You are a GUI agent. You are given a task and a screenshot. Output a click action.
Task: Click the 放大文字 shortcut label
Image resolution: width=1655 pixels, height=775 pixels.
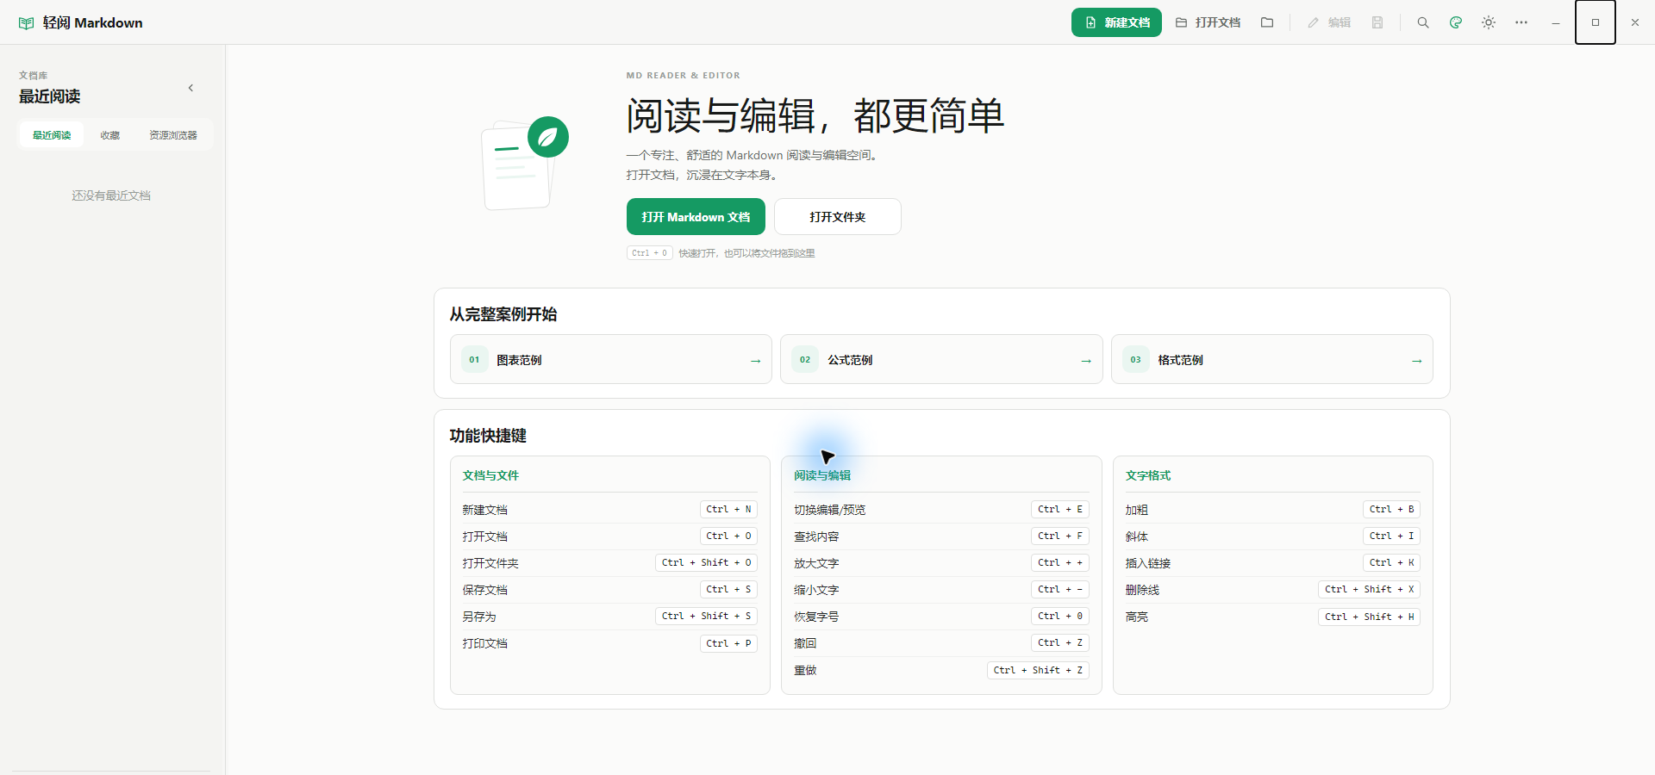(816, 563)
